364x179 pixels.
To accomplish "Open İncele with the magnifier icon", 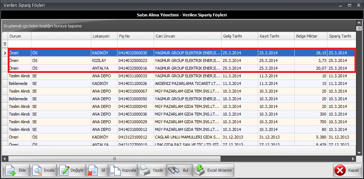I will (37, 170).
